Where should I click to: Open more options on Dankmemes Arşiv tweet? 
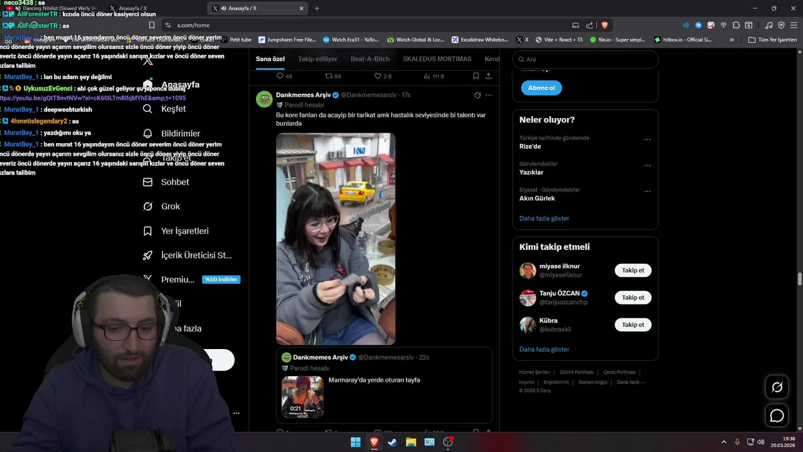click(489, 95)
